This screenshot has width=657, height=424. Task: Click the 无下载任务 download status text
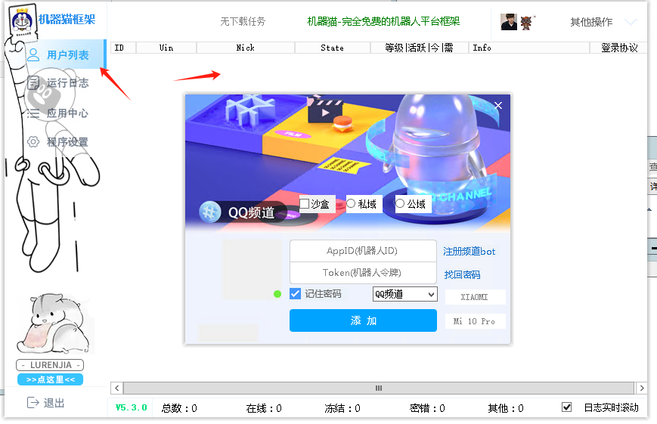pyautogui.click(x=243, y=21)
